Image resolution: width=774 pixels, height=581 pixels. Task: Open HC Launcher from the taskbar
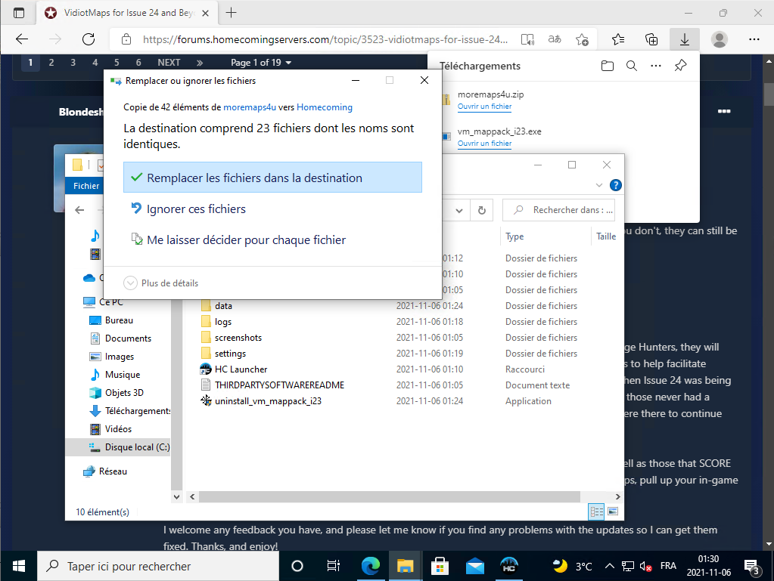click(x=508, y=566)
